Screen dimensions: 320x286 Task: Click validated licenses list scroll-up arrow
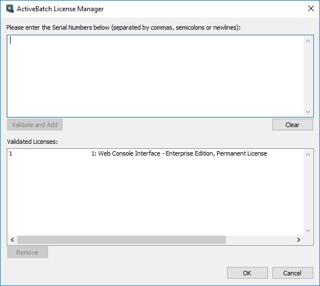pyautogui.click(x=308, y=154)
